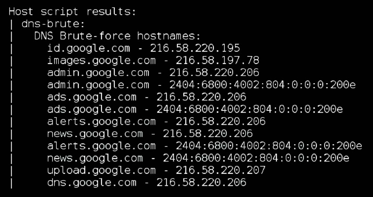Click alerts.google.com on its IPv4 line
373x197 pixels.
coord(101,121)
